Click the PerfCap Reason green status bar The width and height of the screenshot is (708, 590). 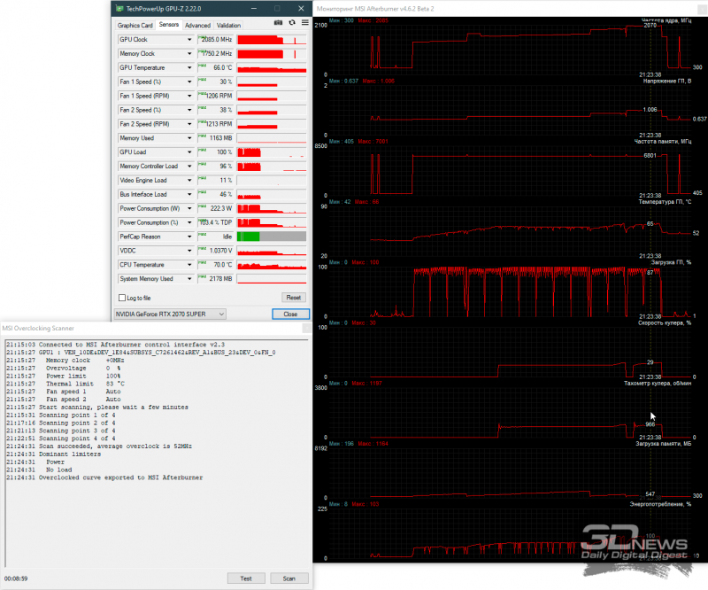click(x=249, y=237)
